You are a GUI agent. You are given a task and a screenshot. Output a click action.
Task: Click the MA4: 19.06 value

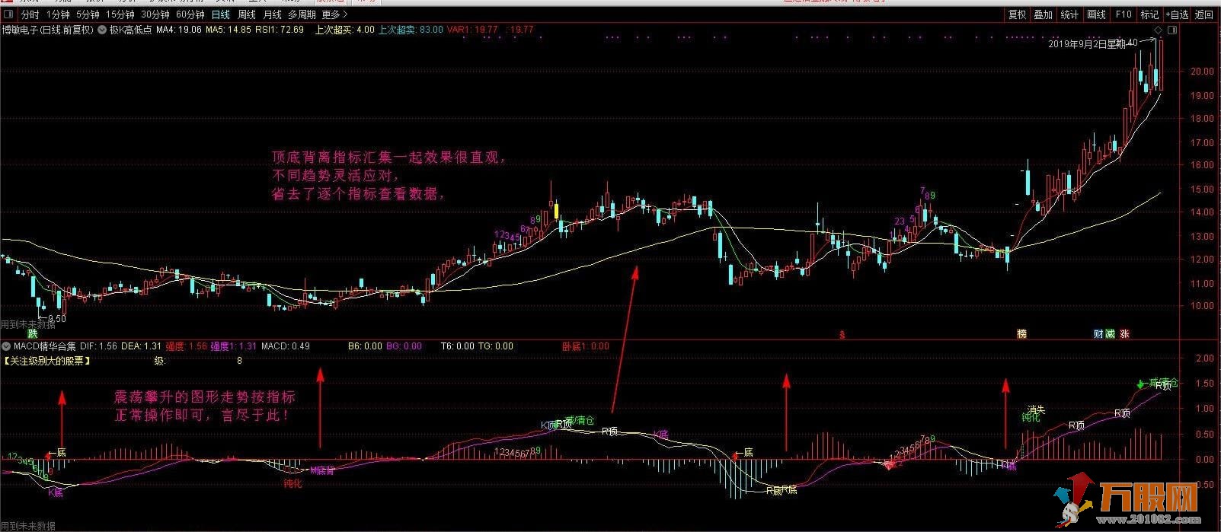(179, 30)
